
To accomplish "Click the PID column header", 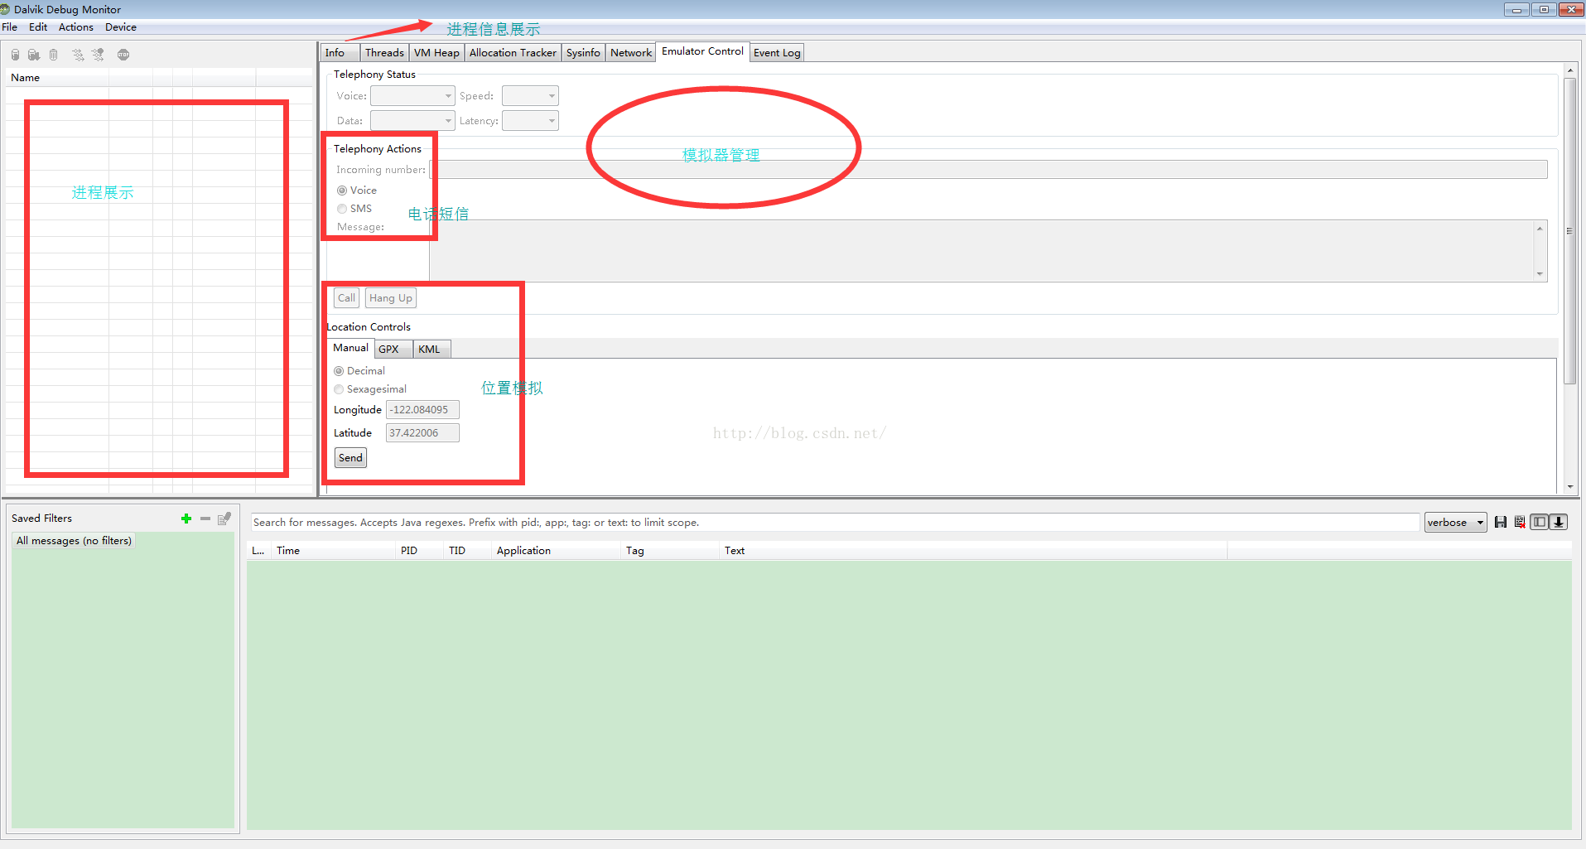I will [421, 551].
